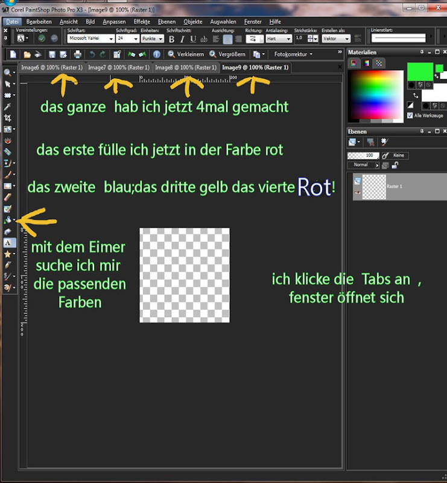The width and height of the screenshot is (447, 483).
Task: Toggle visibility eye of Raster 1 layer
Action: click(x=357, y=193)
